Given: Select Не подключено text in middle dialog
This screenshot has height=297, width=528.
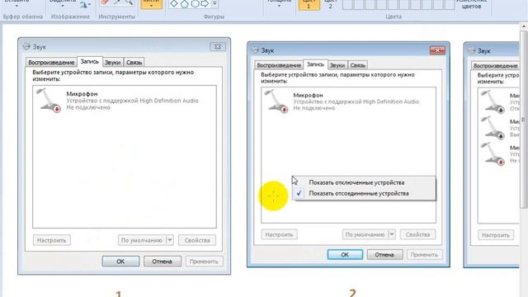Looking at the screenshot, I should (x=313, y=108).
